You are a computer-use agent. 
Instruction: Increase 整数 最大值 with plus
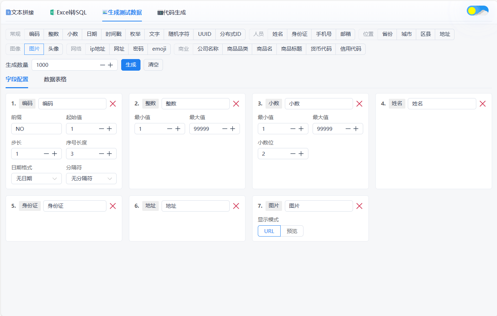(233, 129)
